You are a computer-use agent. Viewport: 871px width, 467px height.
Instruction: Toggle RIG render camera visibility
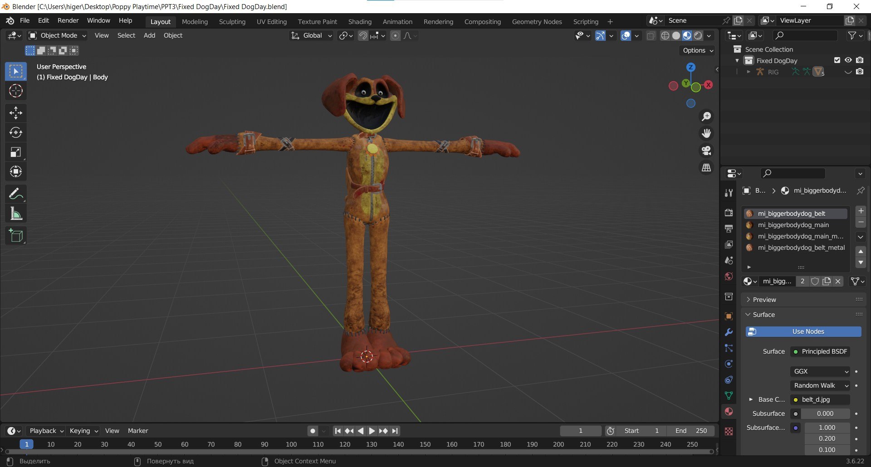(860, 72)
